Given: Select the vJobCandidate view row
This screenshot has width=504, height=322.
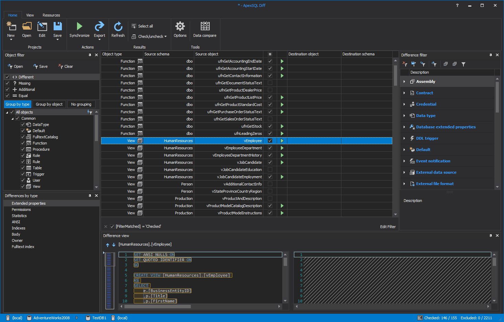Looking at the screenshot, I should coord(246,162).
